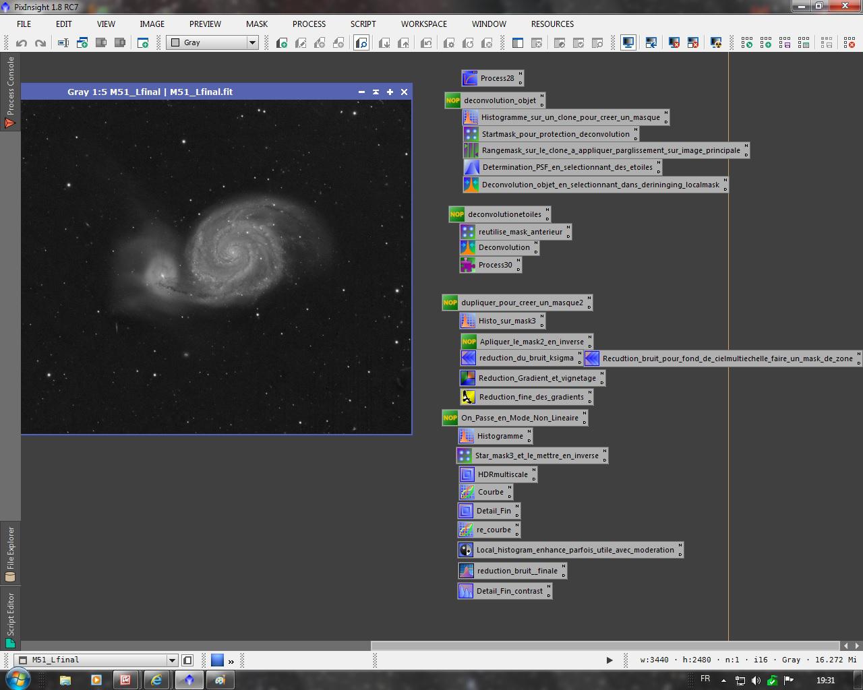Click the play arrow in status bar

coord(609,660)
